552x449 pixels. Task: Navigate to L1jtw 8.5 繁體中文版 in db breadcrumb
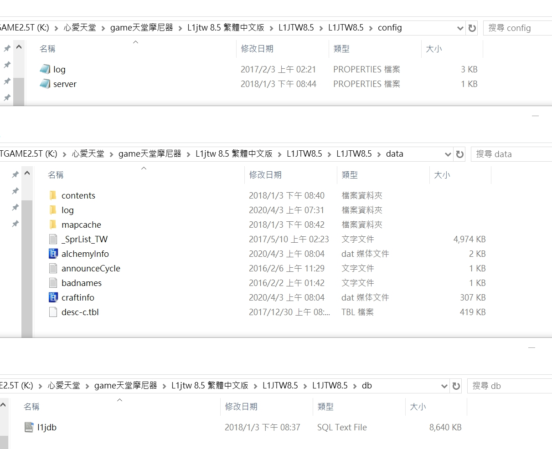[x=210, y=386]
